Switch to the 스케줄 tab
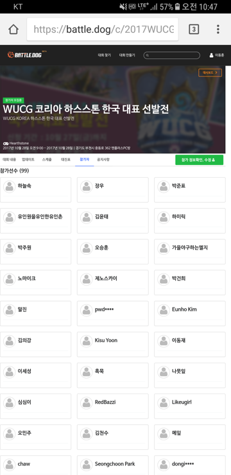Viewport: 231px width, 475px height. point(47,159)
